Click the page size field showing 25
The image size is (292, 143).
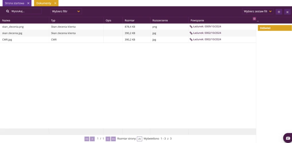139,139
